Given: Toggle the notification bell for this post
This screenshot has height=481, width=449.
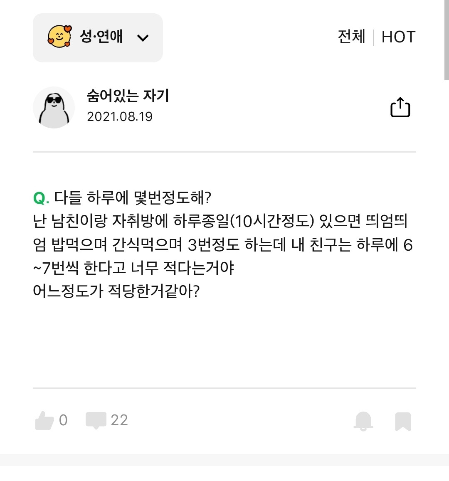Looking at the screenshot, I should pyautogui.click(x=363, y=421).
